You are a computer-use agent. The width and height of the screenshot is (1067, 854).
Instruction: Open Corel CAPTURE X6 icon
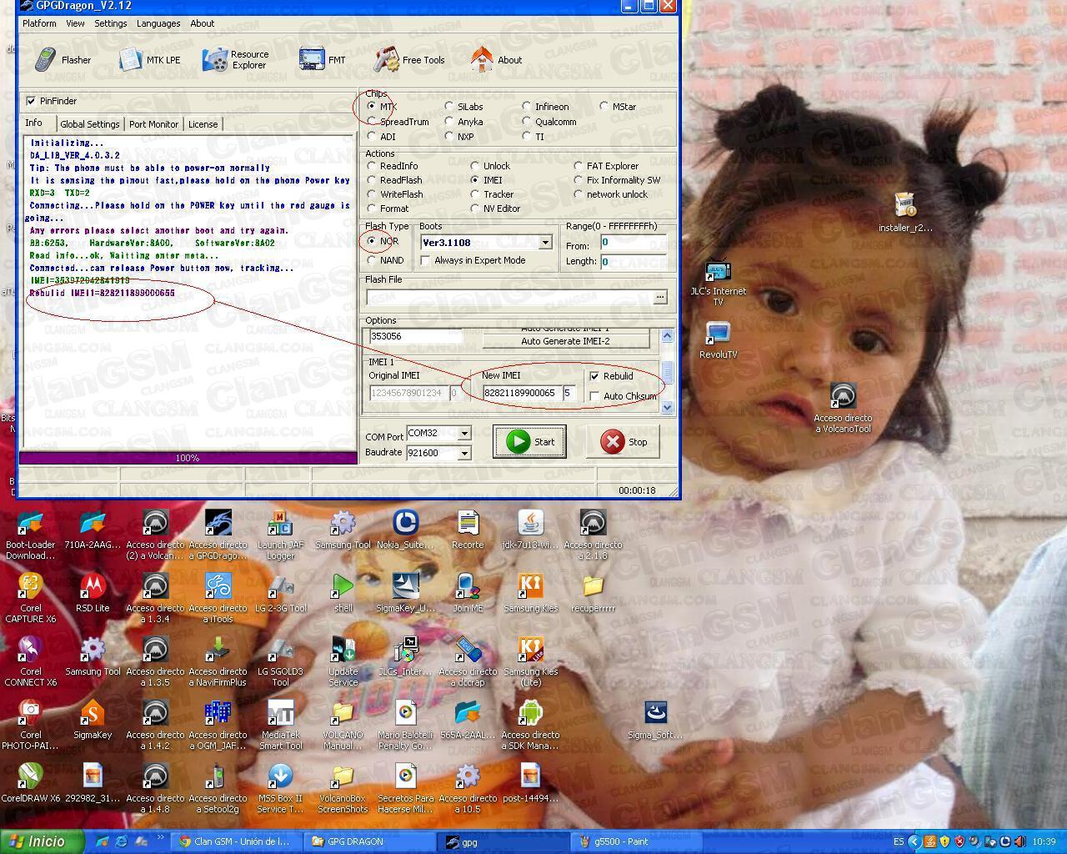[x=31, y=599]
